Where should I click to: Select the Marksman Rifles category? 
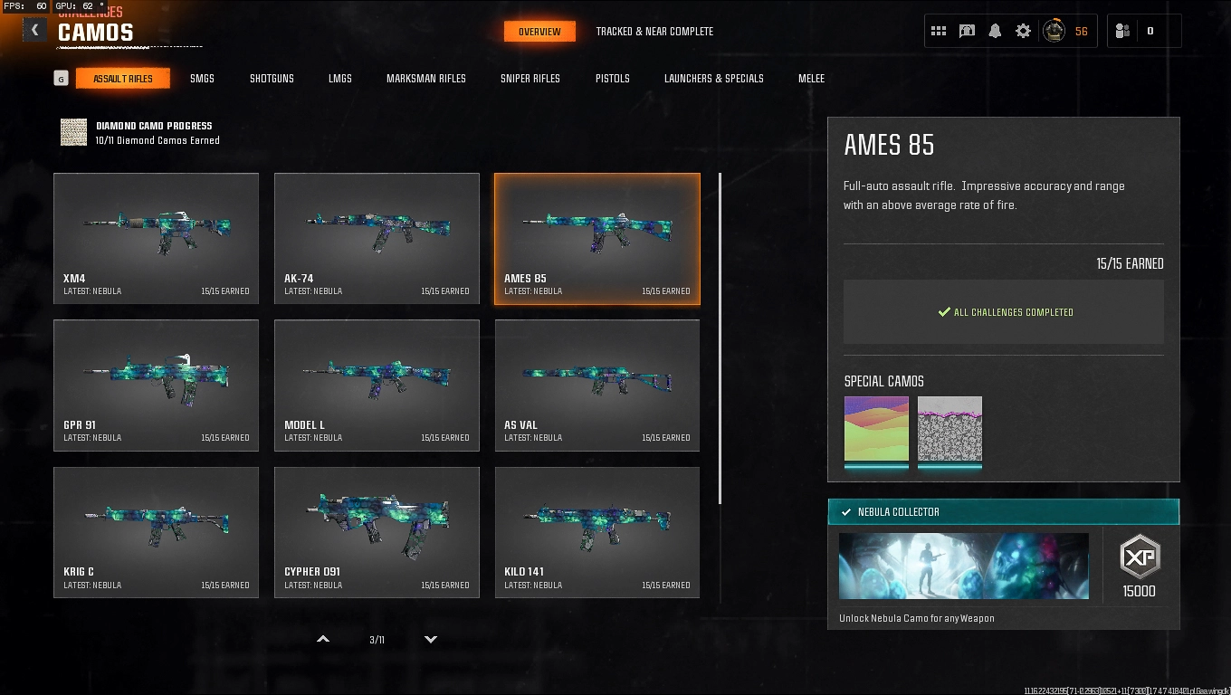426,79
